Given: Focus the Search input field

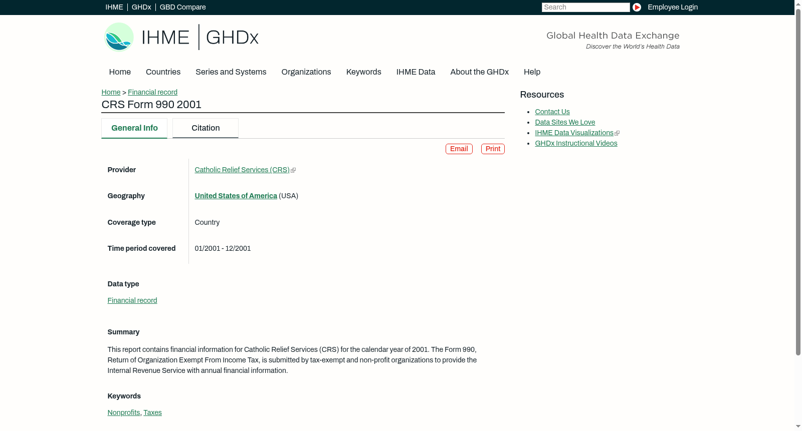Looking at the screenshot, I should click(585, 7).
